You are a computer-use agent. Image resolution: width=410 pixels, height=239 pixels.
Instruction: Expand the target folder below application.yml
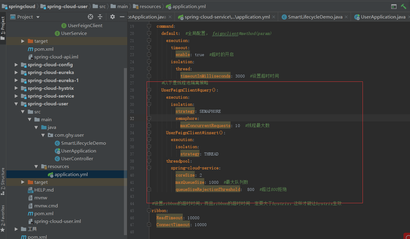(23, 182)
